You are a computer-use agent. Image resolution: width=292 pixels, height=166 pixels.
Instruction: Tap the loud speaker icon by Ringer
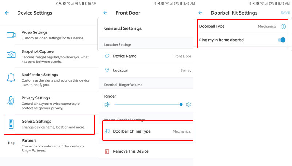tap(188, 104)
